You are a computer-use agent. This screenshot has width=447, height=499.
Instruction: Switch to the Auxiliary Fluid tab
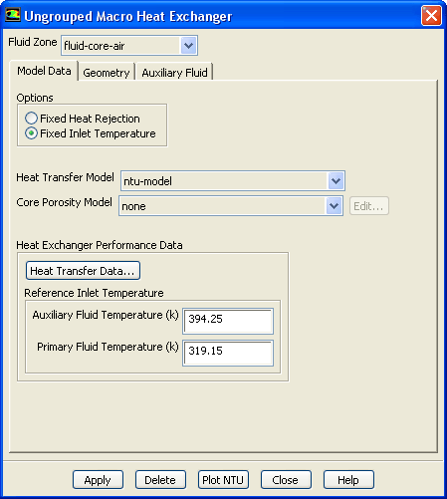tap(174, 73)
